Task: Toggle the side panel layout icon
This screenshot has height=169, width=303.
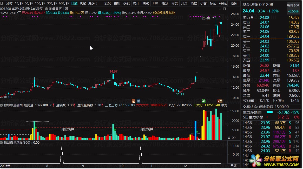Action: click(x=225, y=9)
